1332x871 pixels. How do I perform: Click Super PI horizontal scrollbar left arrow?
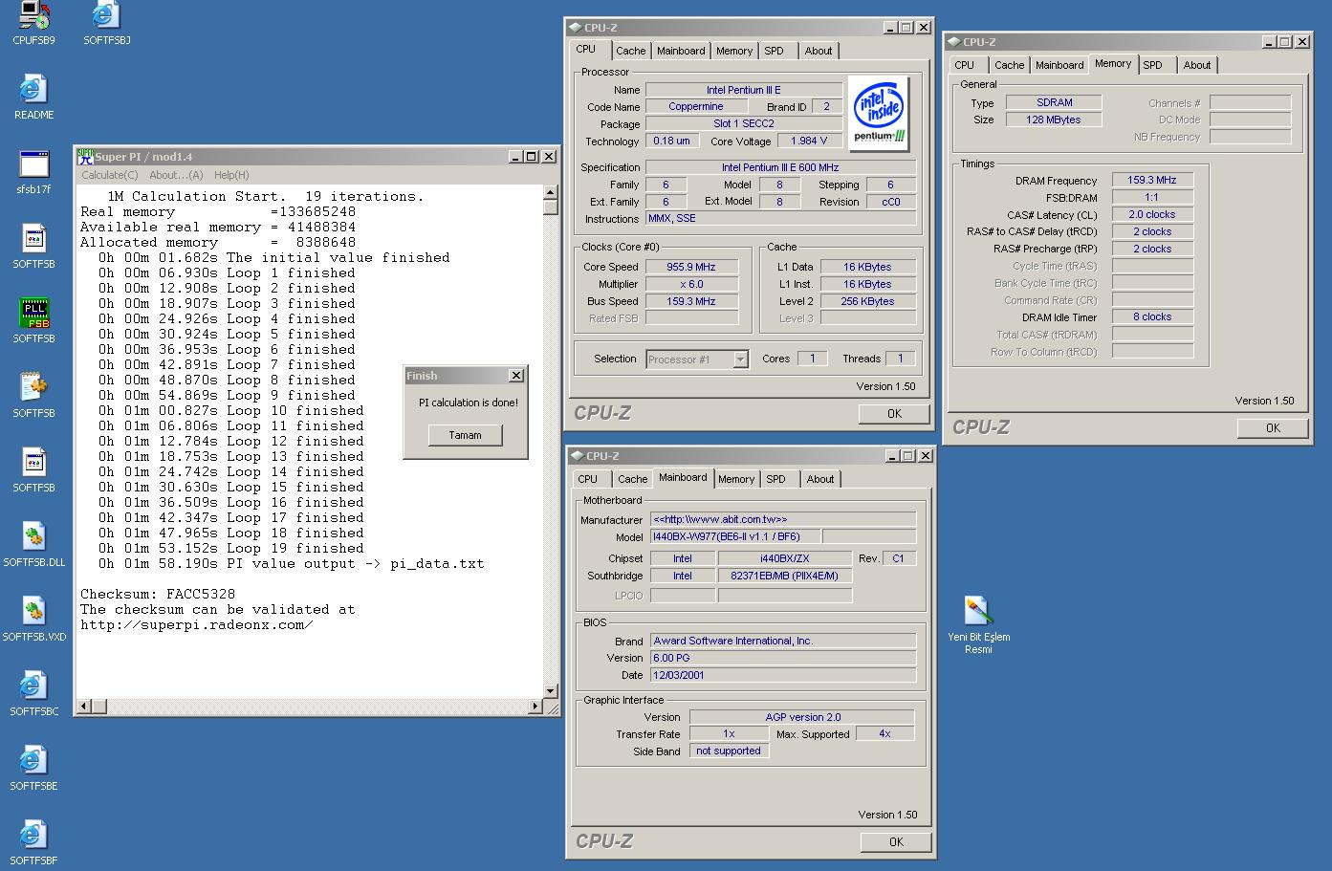click(x=84, y=707)
